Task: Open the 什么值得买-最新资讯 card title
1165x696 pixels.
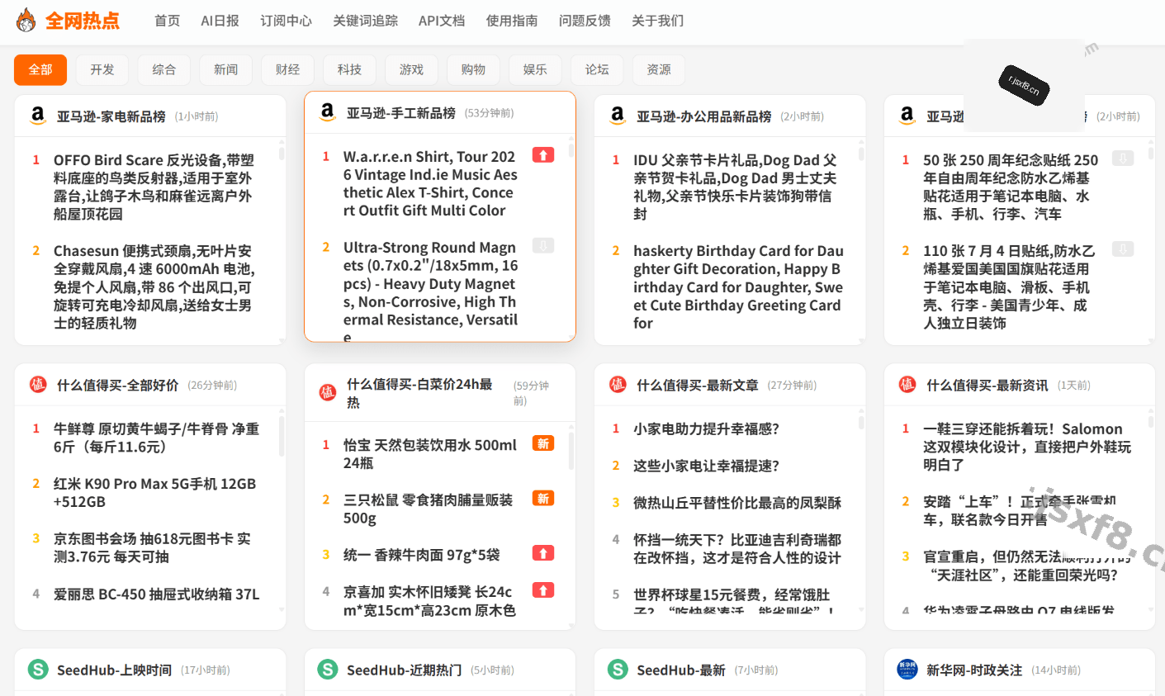Action: click(x=987, y=385)
